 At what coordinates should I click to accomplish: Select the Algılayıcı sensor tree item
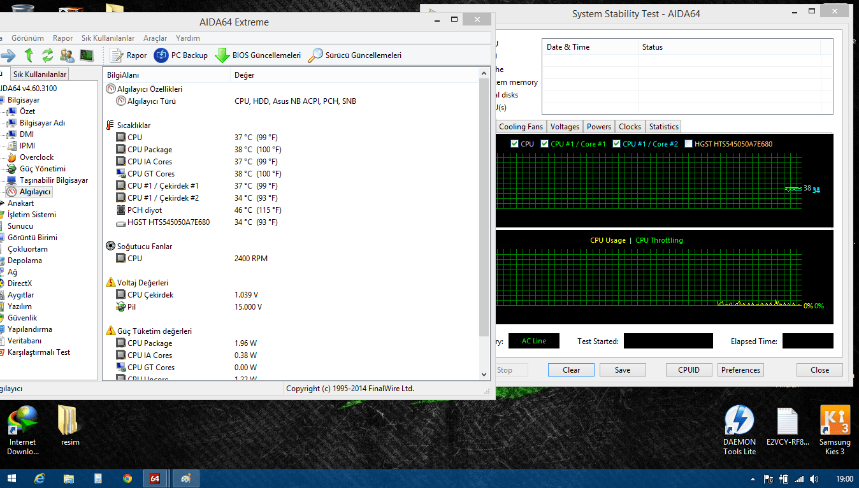click(35, 192)
